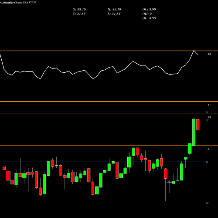Click the tallest green candlestick before the last candle
The width and height of the screenshot is (218, 218).
point(194,132)
